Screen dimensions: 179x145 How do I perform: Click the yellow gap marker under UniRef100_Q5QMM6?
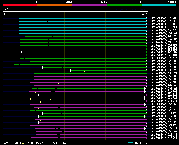(x=58, y=84)
